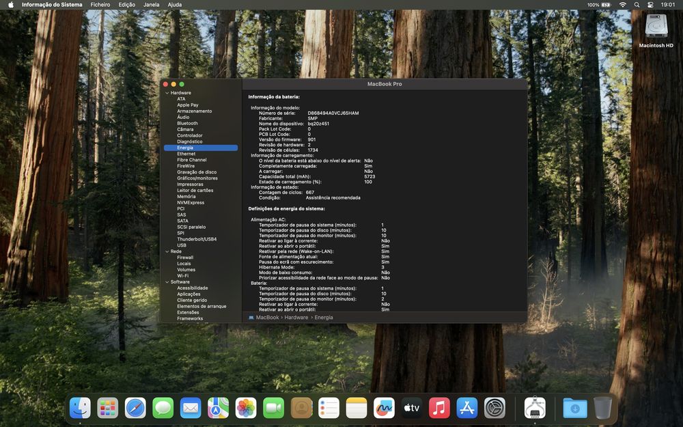
Task: Open the Apple menu
Action: click(11, 5)
